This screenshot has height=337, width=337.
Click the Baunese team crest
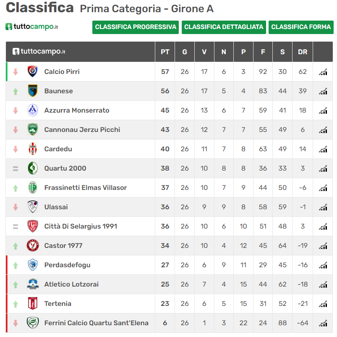[x=33, y=91]
